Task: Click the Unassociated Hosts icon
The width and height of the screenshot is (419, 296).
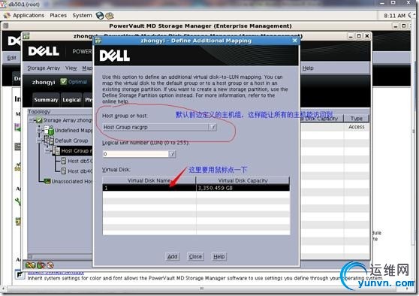Action: coord(47,181)
